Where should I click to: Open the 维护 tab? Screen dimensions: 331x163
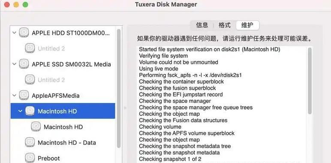pyautogui.click(x=247, y=25)
